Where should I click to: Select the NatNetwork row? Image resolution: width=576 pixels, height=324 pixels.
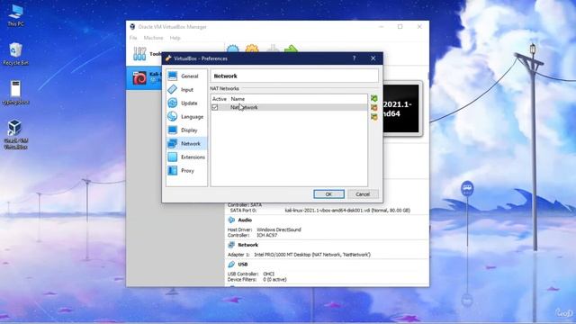289,107
